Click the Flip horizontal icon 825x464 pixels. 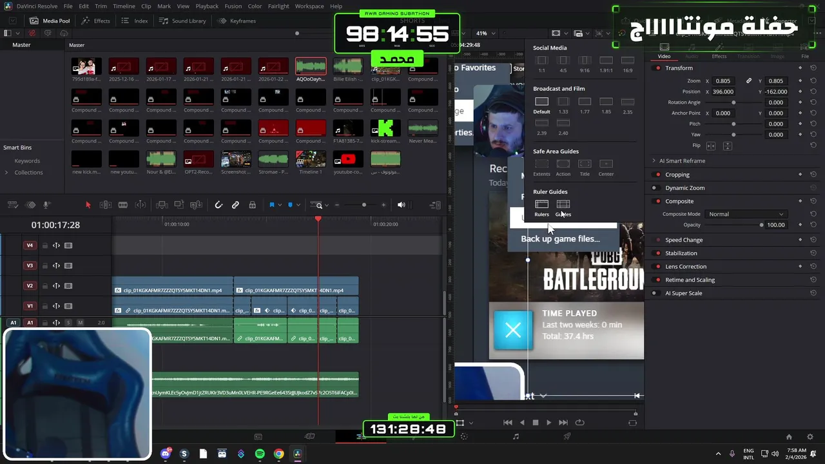click(x=711, y=146)
